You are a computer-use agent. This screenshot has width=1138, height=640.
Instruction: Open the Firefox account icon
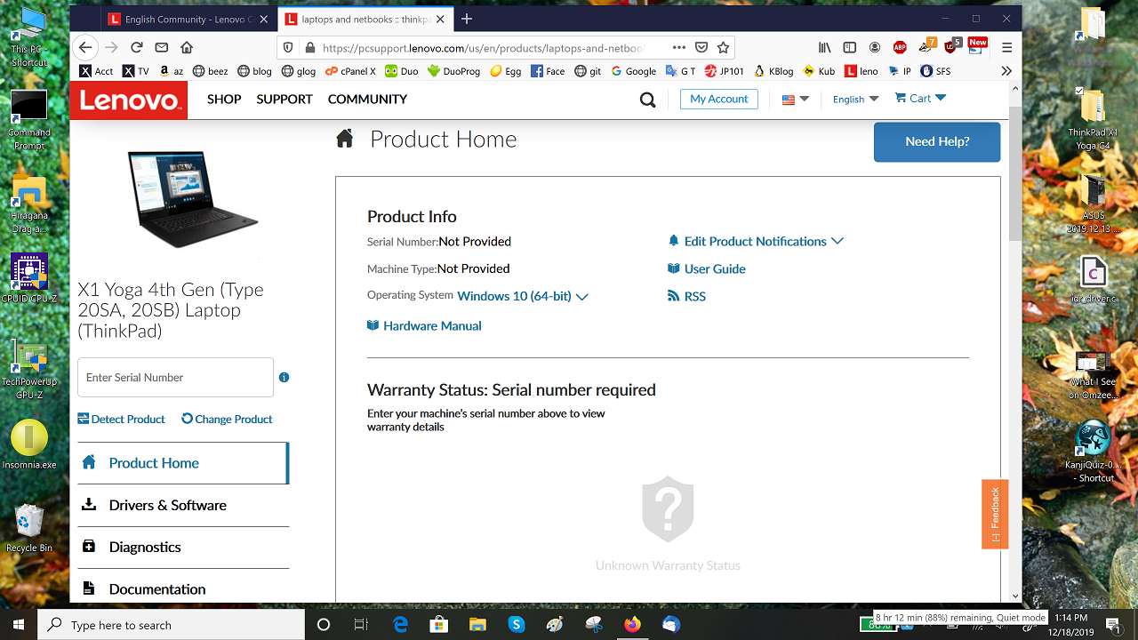875,48
